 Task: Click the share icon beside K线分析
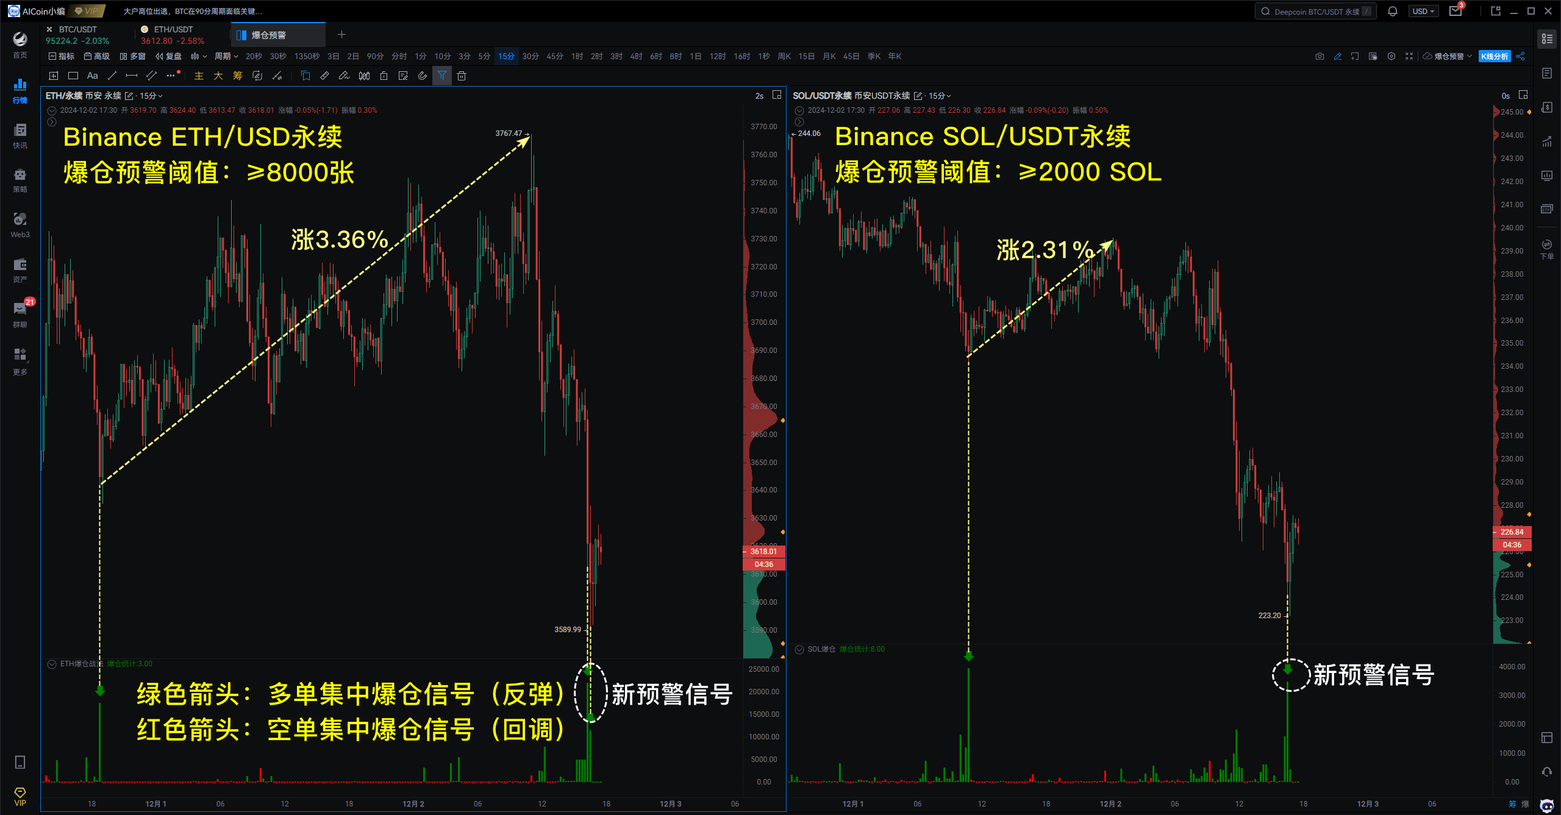coord(1521,56)
